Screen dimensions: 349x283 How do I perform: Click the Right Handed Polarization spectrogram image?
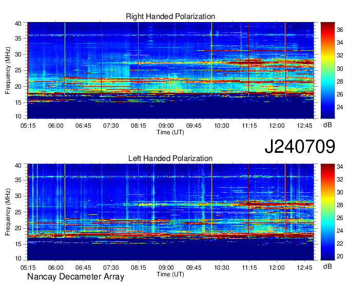click(171, 70)
